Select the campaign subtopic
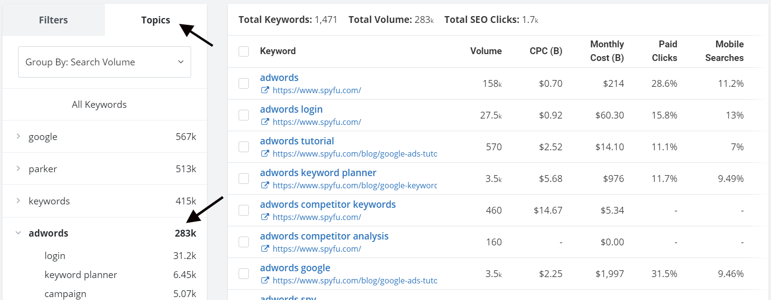 (66, 294)
